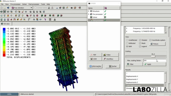
Task: Open the Solver menu
Action: click(24, 4)
